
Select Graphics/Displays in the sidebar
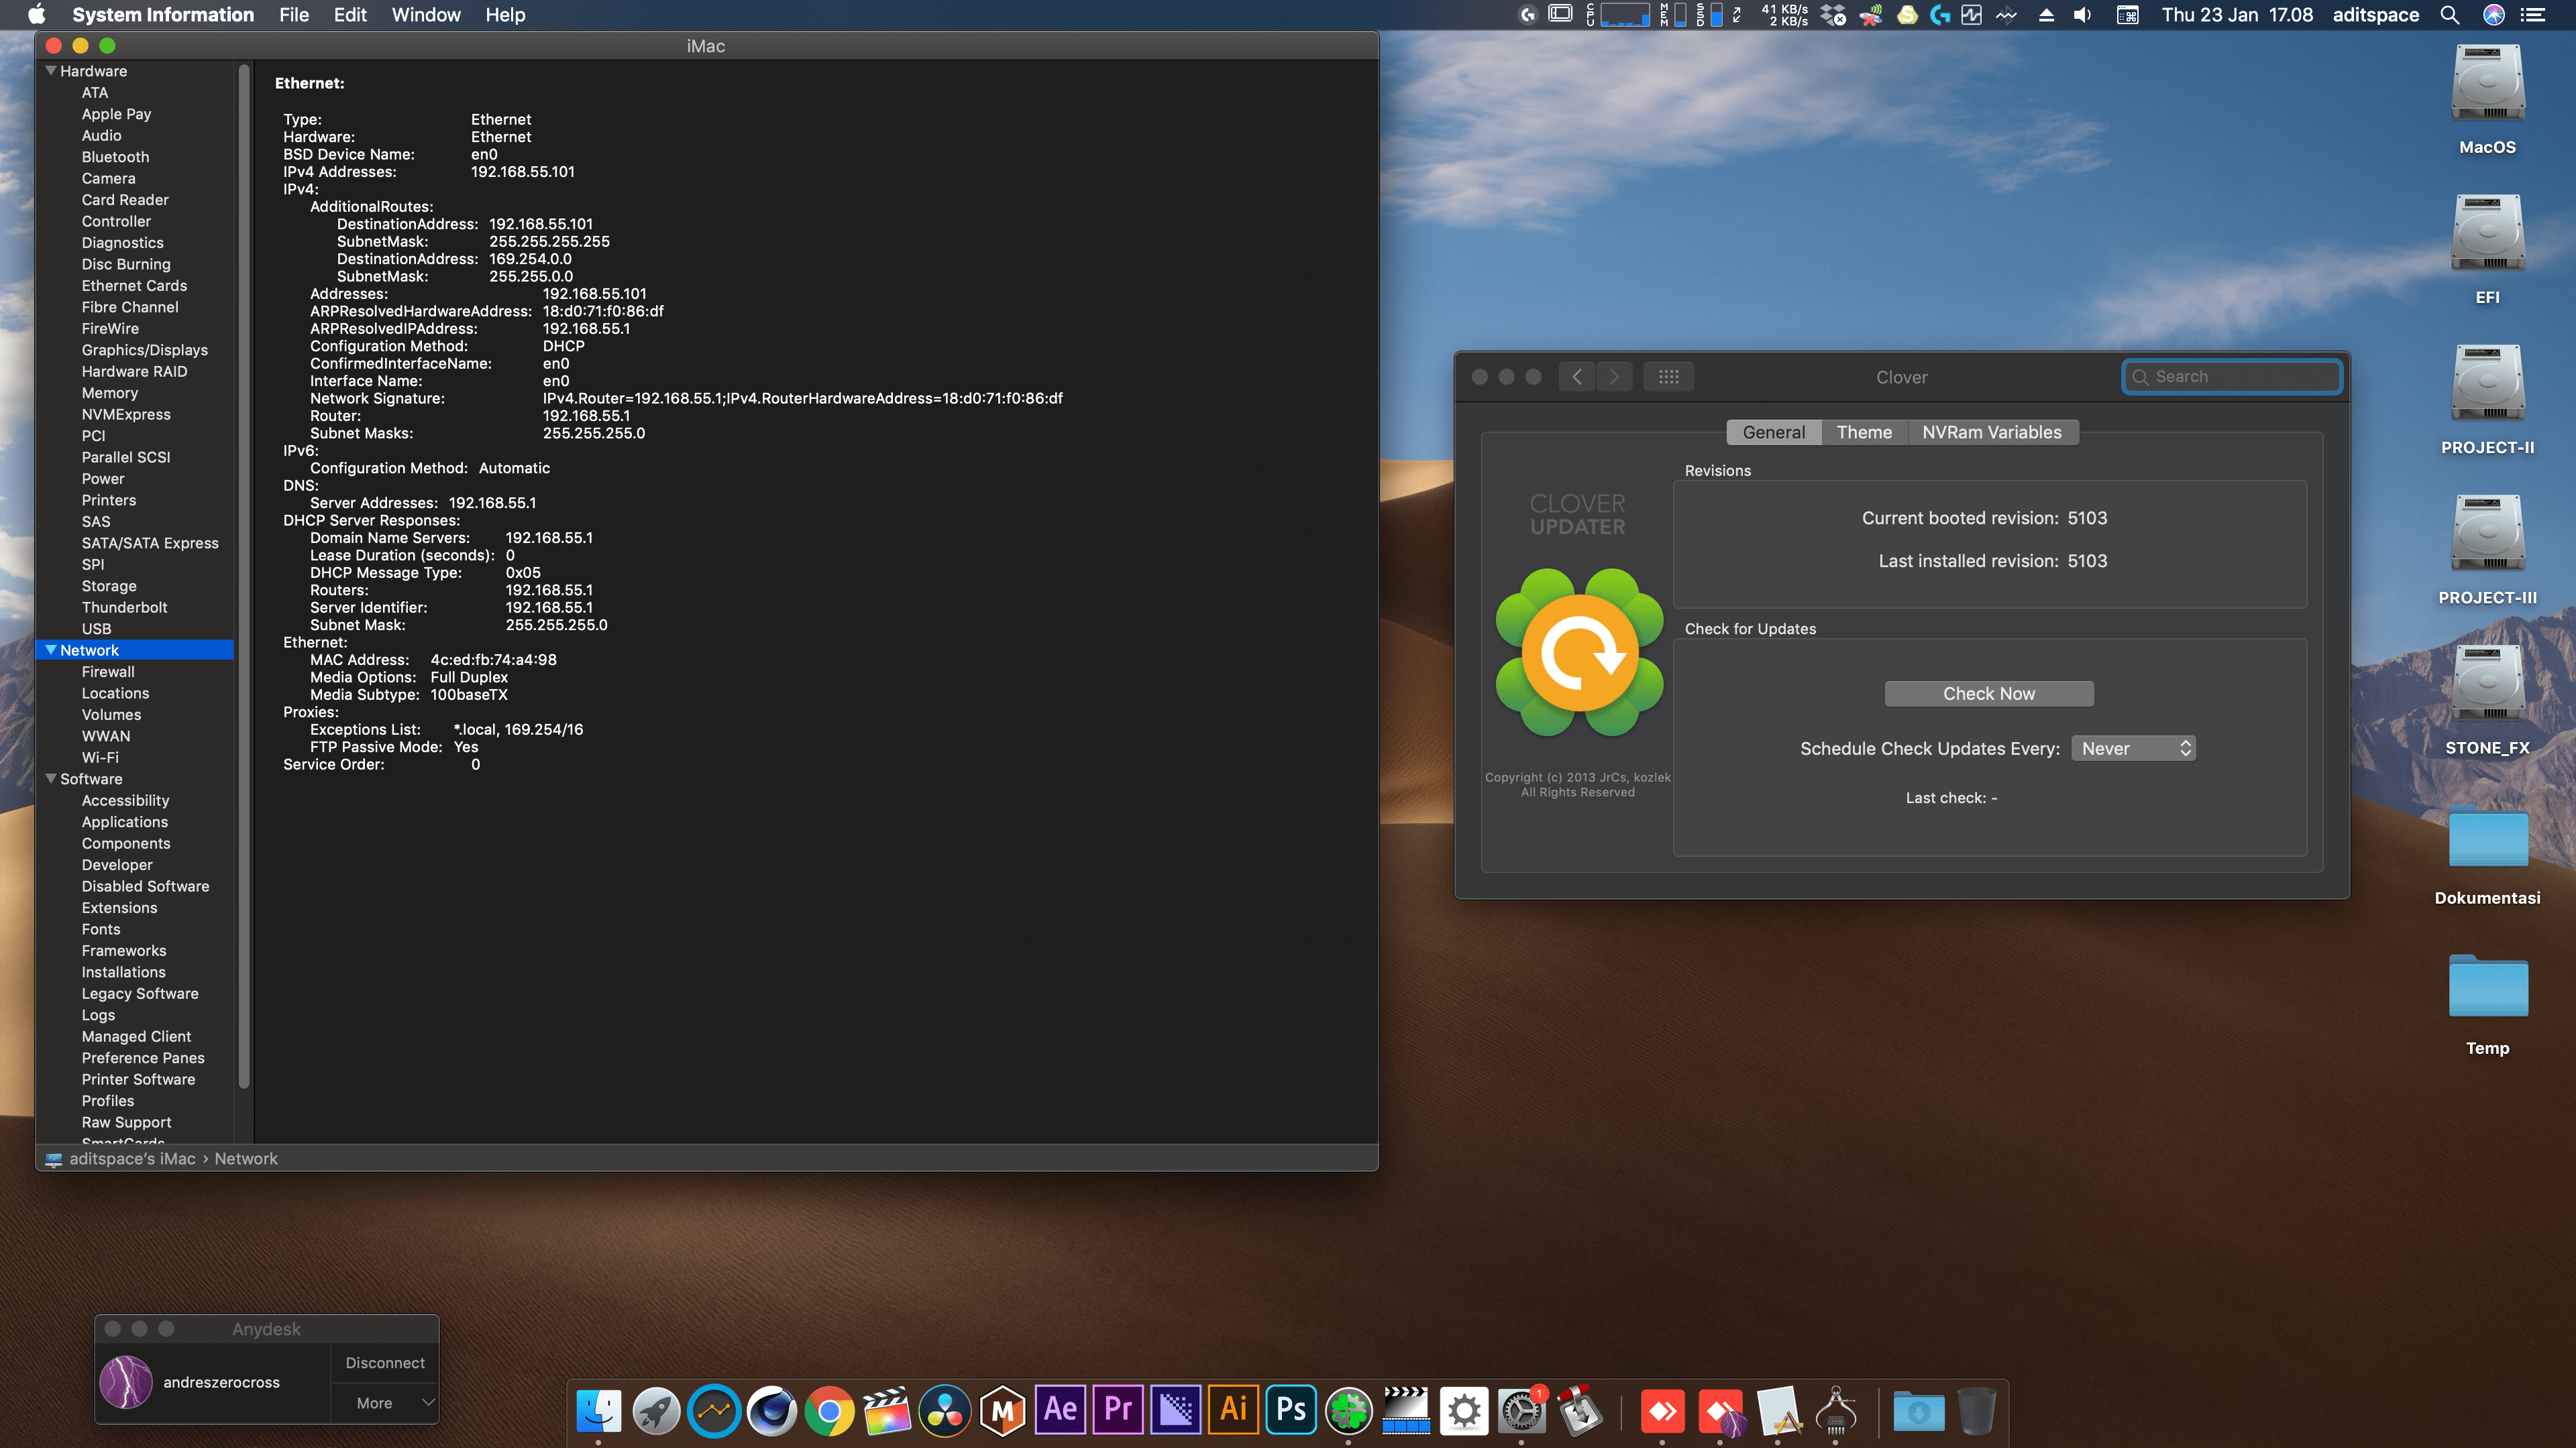click(145, 350)
